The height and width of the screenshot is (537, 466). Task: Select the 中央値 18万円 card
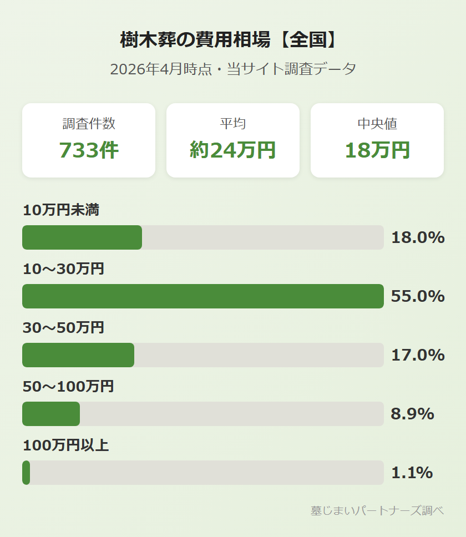pos(377,140)
